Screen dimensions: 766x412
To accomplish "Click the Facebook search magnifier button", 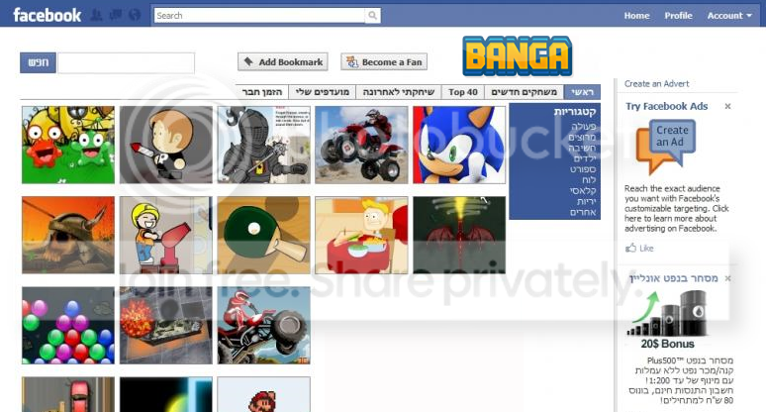I will click(372, 16).
